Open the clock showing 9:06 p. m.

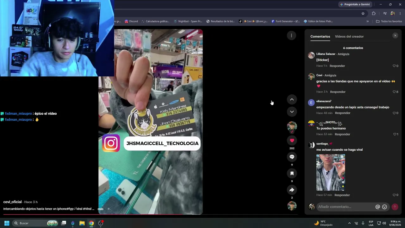[396, 223]
